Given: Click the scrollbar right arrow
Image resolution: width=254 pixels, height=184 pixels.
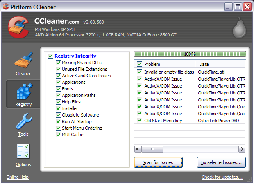Looking at the screenshot, I should click(x=242, y=149).
